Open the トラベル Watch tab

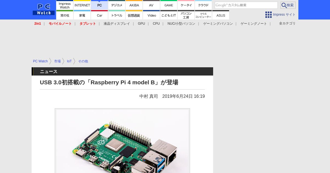tap(117, 15)
